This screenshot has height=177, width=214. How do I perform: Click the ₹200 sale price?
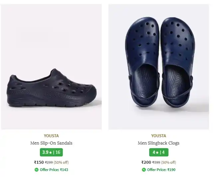(x=146, y=162)
